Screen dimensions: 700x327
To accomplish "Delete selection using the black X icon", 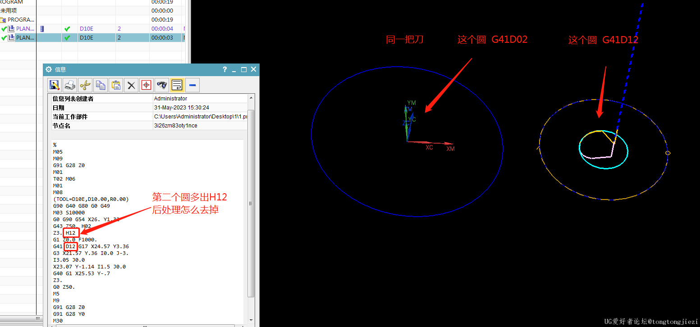I will (131, 85).
